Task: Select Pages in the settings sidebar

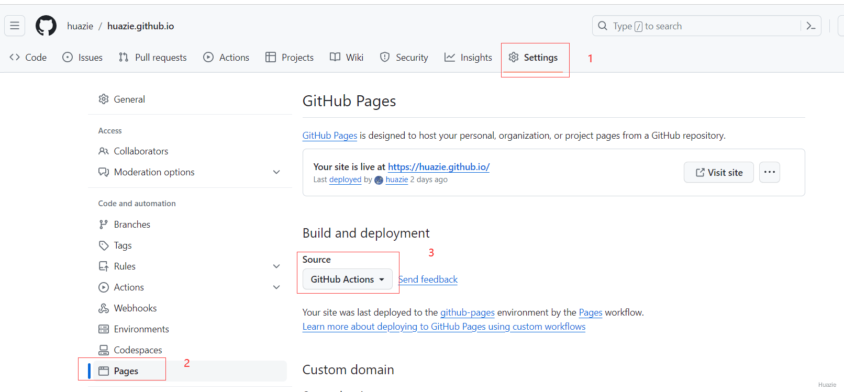Action: coord(126,371)
